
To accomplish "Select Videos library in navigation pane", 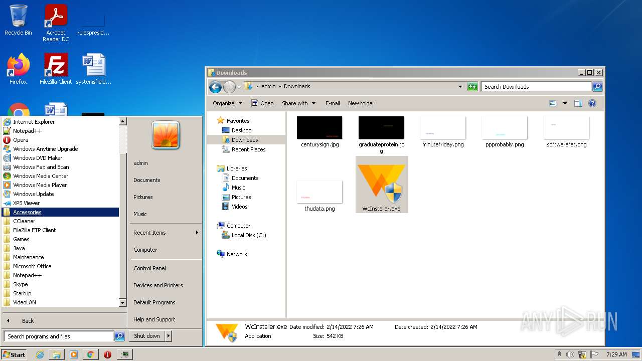I will pos(239,207).
